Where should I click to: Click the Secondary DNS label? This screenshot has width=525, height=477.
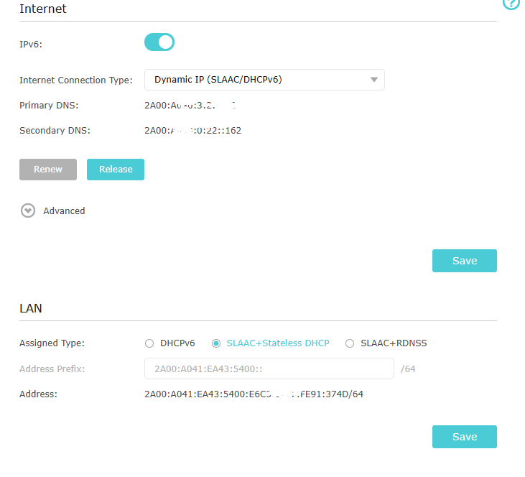coord(55,130)
